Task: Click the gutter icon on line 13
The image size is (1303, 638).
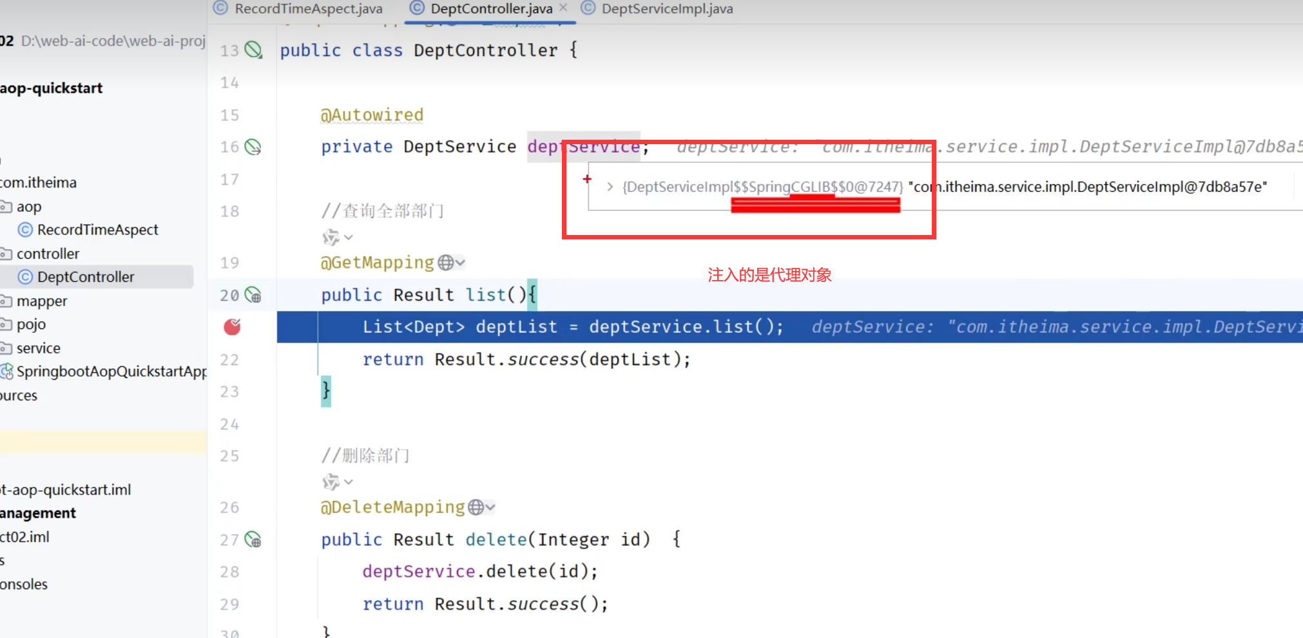Action: click(x=253, y=50)
